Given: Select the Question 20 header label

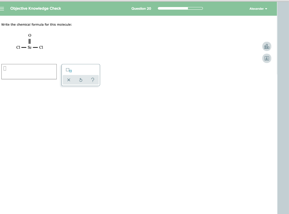Looking at the screenshot, I should click(x=141, y=9).
